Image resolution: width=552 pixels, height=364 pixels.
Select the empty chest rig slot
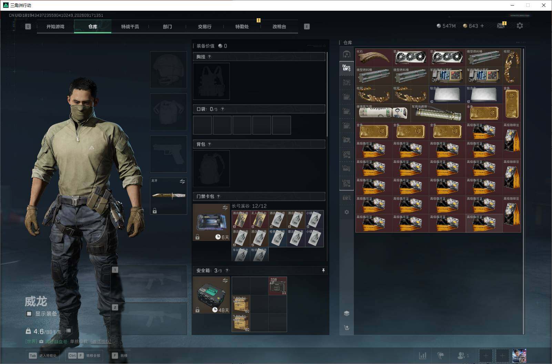211,81
